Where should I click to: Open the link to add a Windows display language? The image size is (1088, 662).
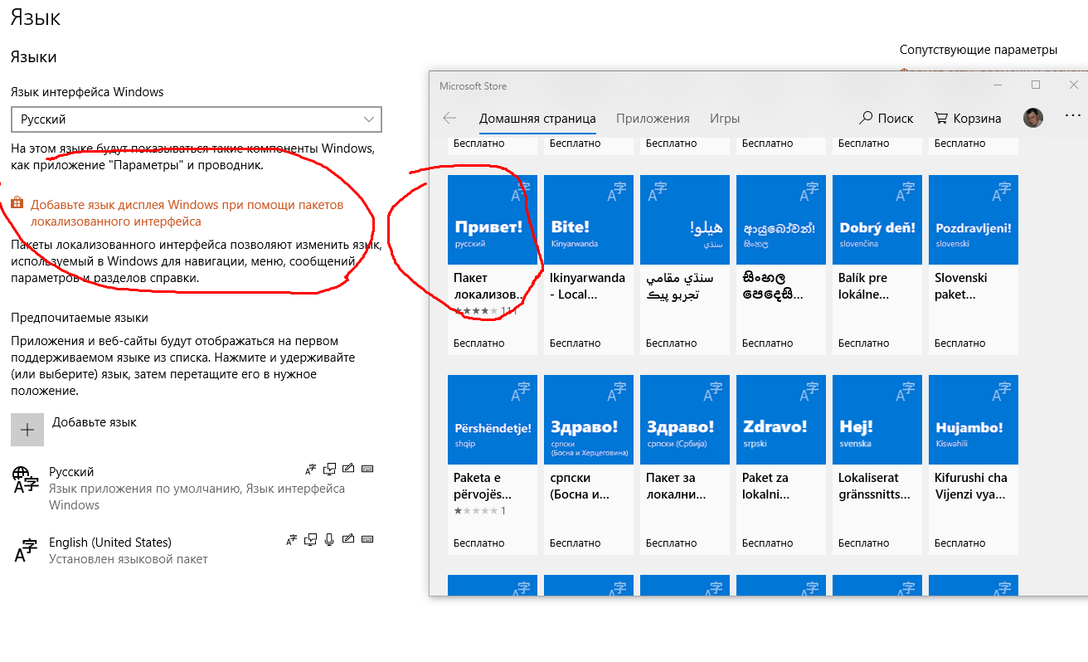187,212
